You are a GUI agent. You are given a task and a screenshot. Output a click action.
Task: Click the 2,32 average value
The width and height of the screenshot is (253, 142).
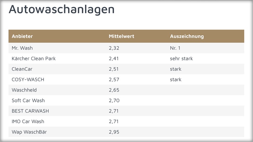(114, 48)
